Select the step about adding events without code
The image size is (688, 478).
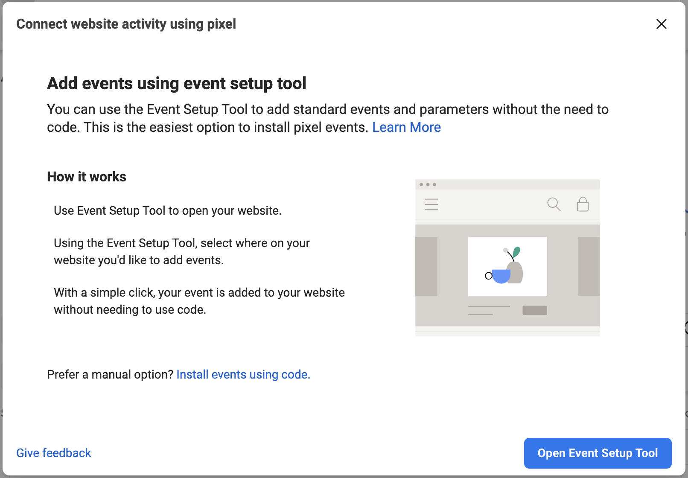coord(199,301)
